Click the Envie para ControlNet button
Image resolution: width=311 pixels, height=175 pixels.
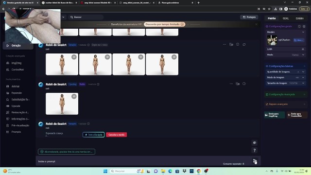point(297,115)
